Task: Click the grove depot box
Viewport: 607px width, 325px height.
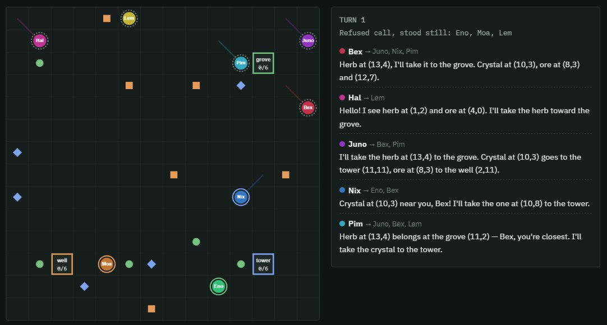Action: pos(263,63)
